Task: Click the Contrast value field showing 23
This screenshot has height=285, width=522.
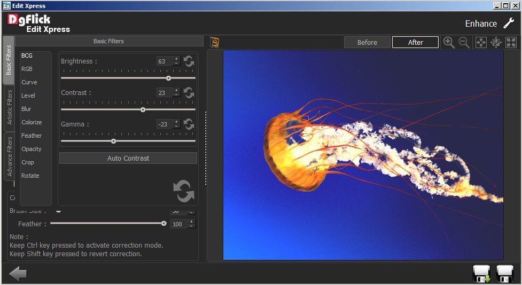Action: pyautogui.click(x=165, y=92)
